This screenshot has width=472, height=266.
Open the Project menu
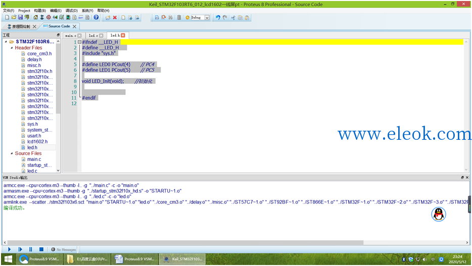(x=24, y=11)
